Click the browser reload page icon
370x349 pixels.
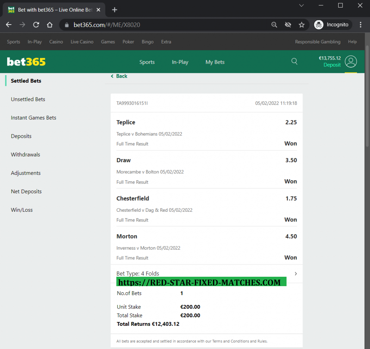pyautogui.click(x=36, y=25)
